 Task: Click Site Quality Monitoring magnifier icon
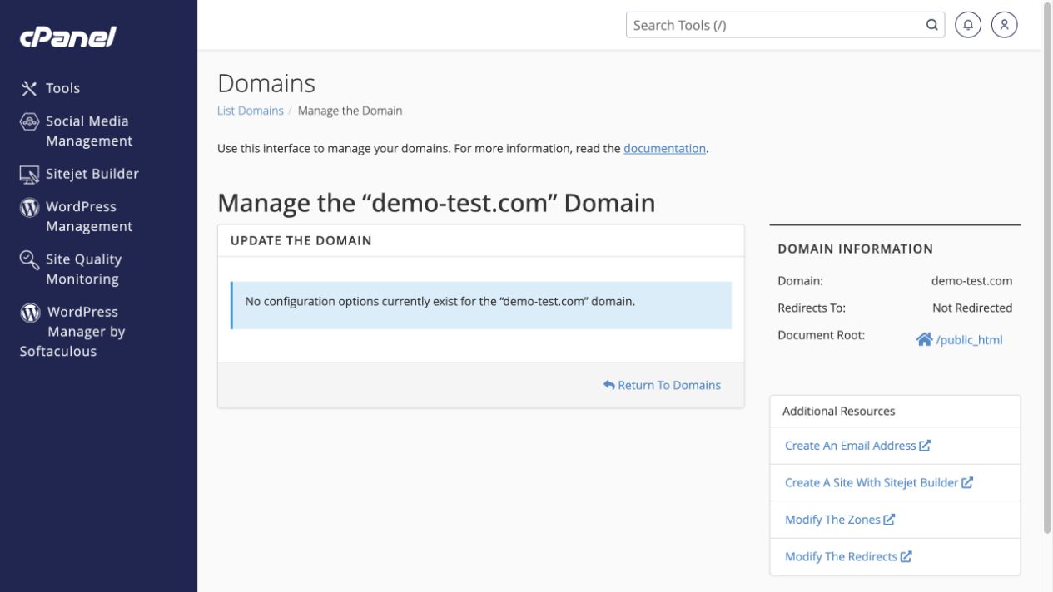[29, 260]
